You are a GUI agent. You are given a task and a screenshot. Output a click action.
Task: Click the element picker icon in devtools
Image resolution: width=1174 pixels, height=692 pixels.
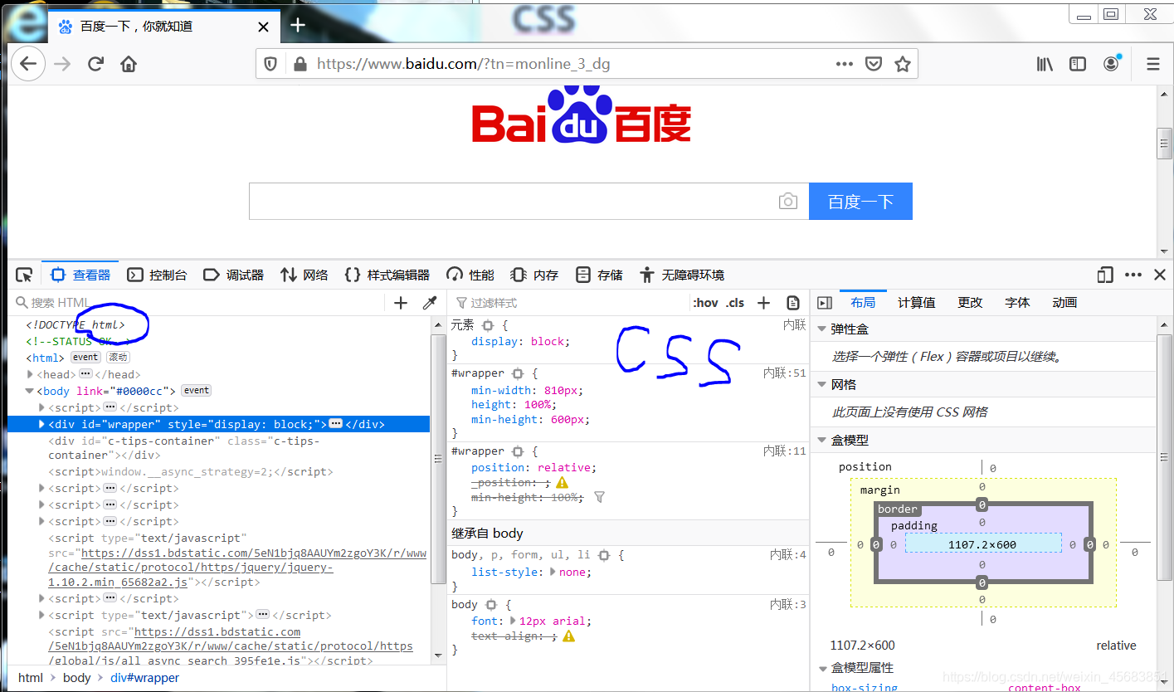click(x=24, y=275)
